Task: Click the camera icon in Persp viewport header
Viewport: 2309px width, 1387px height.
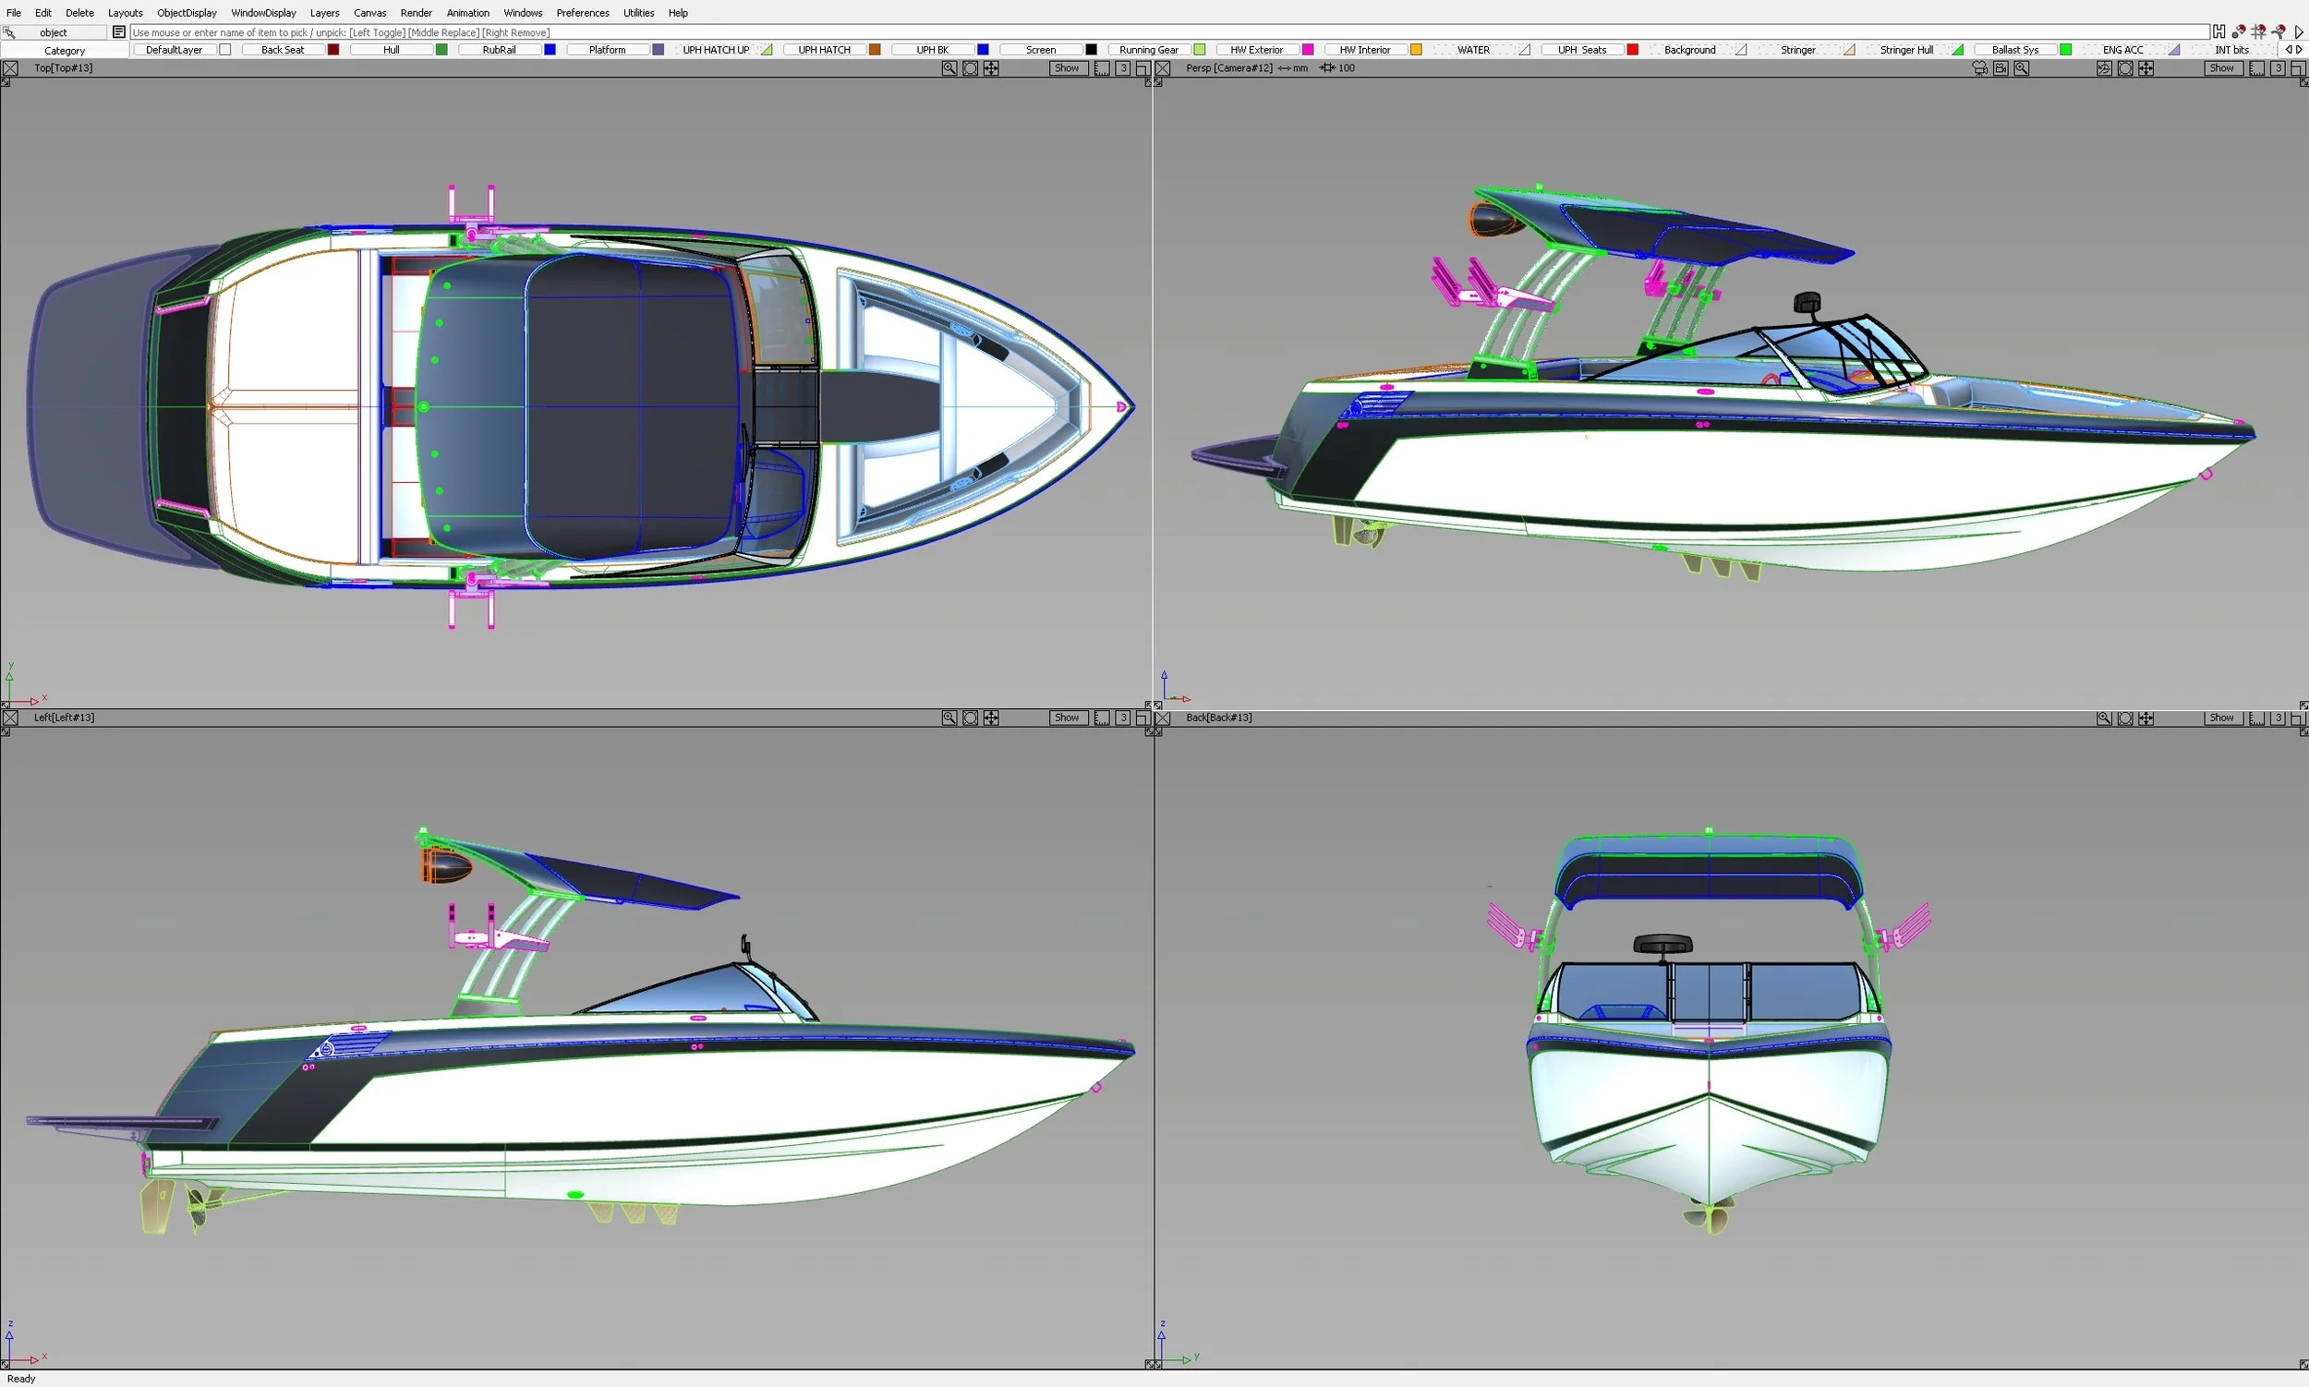Action: [1980, 68]
